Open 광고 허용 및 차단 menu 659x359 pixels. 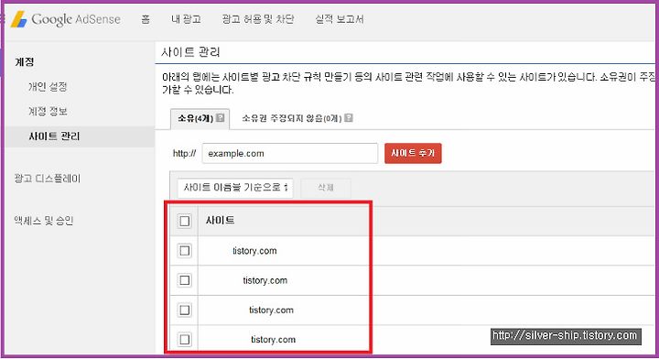point(258,19)
